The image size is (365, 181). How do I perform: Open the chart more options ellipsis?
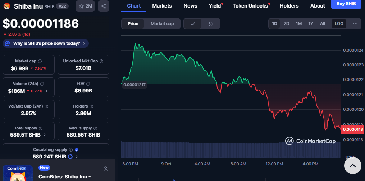click(x=355, y=24)
